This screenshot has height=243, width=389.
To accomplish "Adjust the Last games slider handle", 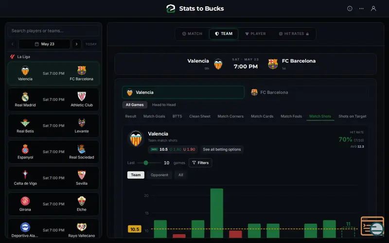I will [146, 163].
